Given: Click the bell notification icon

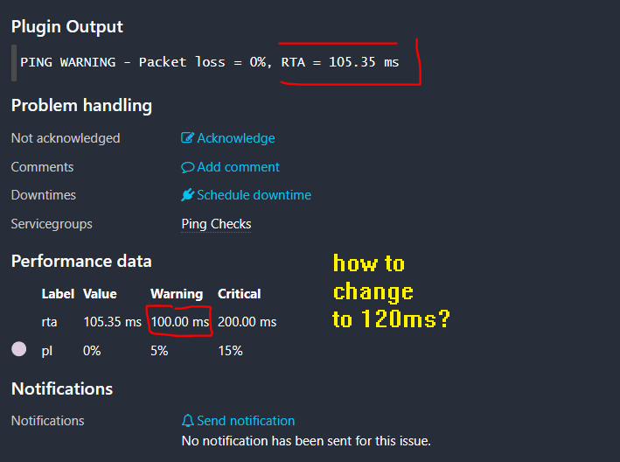Looking at the screenshot, I should pos(187,421).
